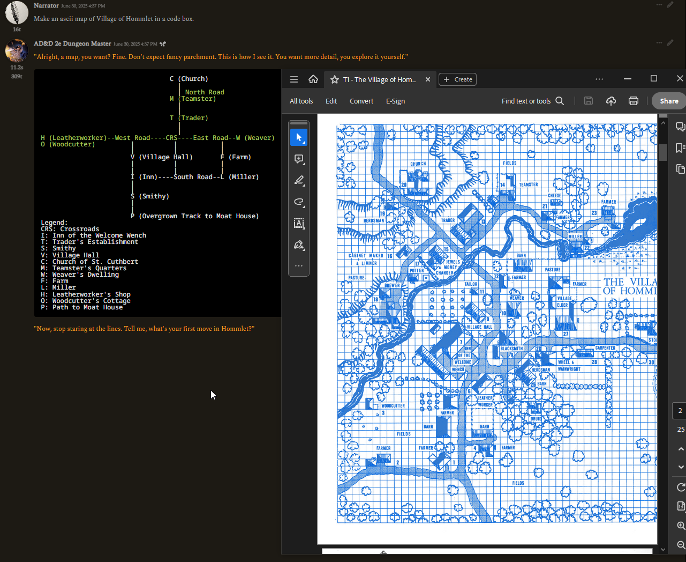The width and height of the screenshot is (686, 562).
Task: Select the Add comment tool
Action: pyautogui.click(x=299, y=159)
